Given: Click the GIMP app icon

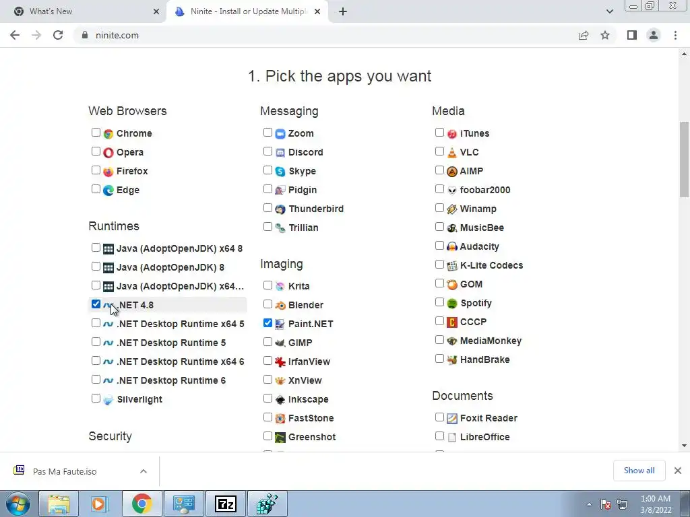Looking at the screenshot, I should click(x=280, y=343).
